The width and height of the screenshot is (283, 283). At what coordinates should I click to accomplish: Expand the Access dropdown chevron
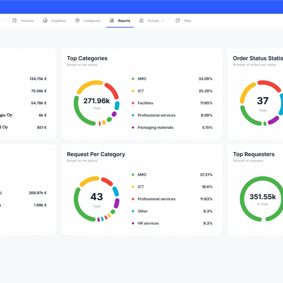(x=163, y=21)
